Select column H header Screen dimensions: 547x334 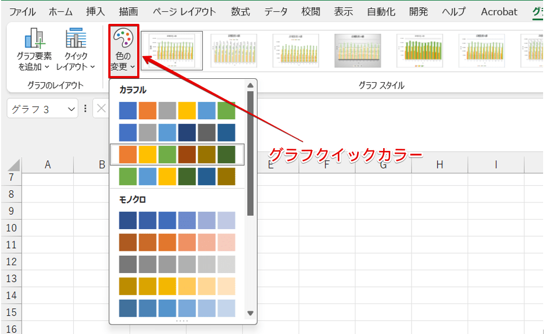(439, 165)
